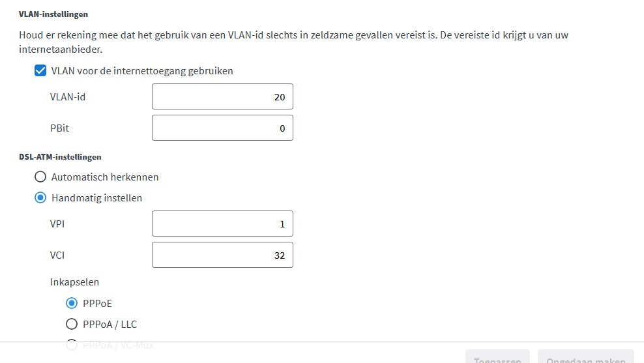Select the Automatisch herkennen radio button

tap(40, 177)
